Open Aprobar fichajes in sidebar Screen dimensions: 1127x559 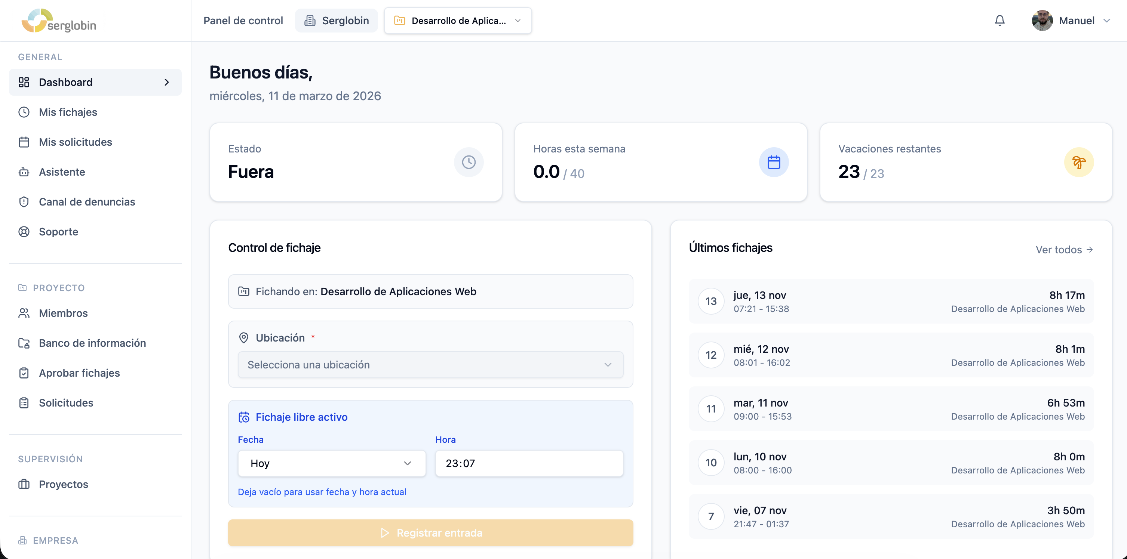click(79, 373)
